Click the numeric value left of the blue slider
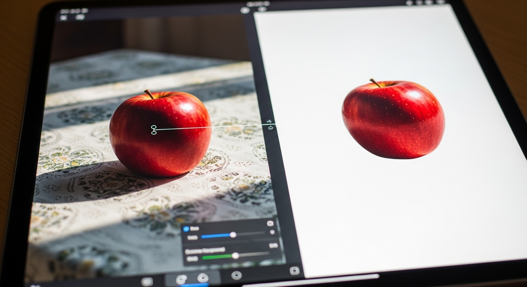 tap(192, 237)
